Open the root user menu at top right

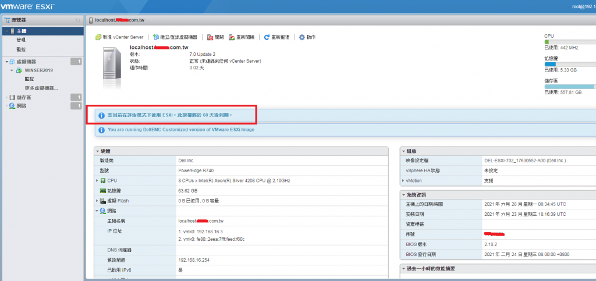(584, 6)
